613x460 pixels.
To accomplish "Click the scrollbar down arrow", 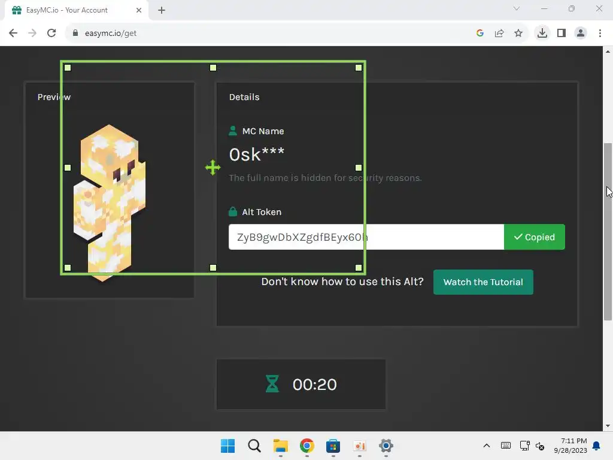I will (608, 426).
